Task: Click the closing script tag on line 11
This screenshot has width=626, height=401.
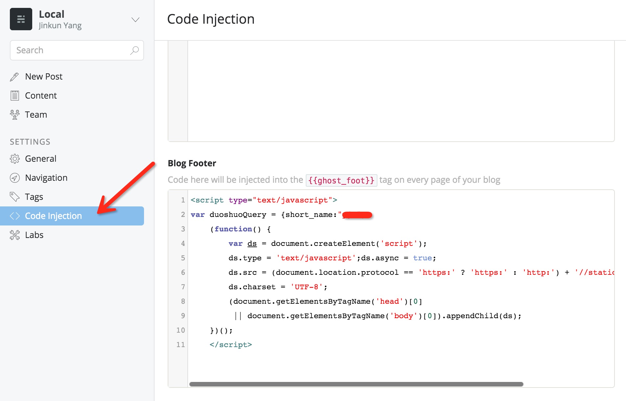Action: (x=231, y=345)
